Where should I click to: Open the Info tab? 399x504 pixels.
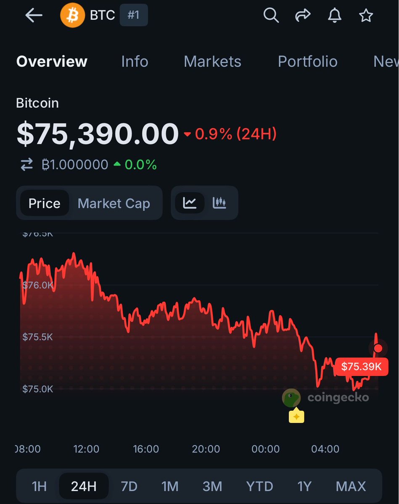(x=135, y=62)
